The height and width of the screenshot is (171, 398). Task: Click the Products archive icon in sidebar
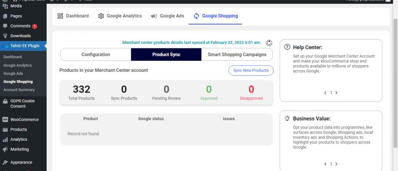point(5,130)
